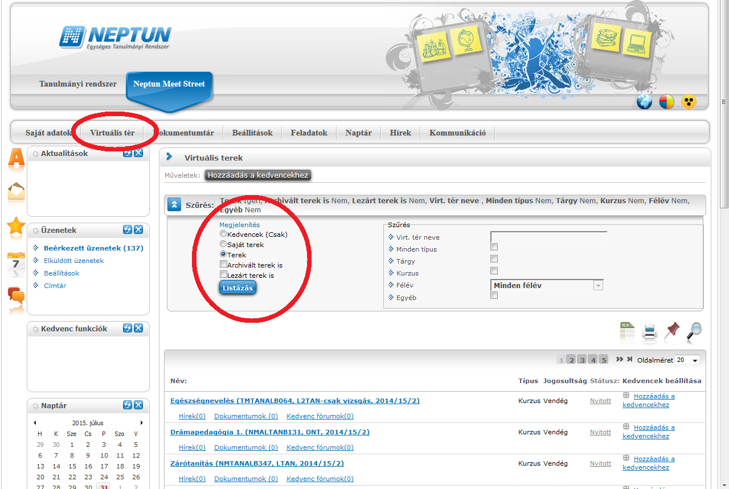The height and width of the screenshot is (489, 729).
Task: Open the Oldalméret page size dropdown
Action: (x=687, y=360)
